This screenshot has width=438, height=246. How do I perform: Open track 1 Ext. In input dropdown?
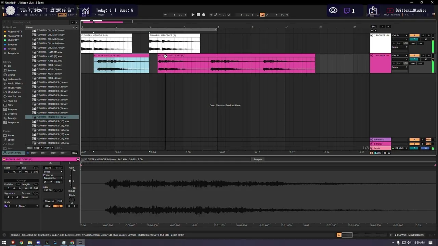pos(400,36)
